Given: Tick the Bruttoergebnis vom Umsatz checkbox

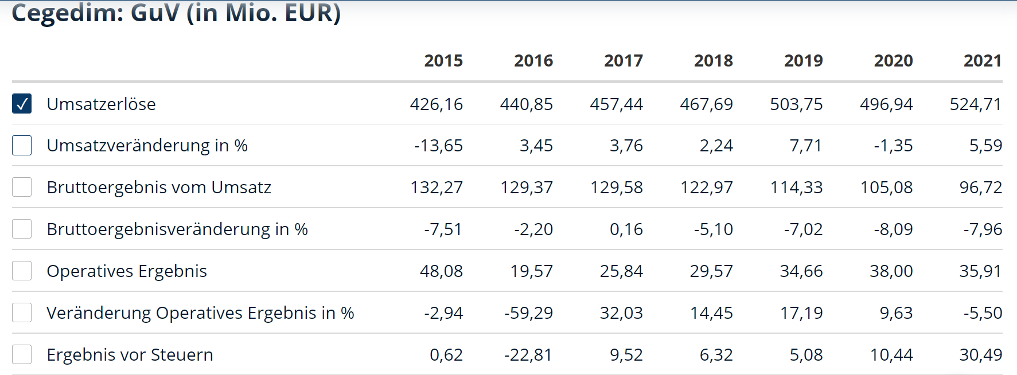Looking at the screenshot, I should pos(22,187).
